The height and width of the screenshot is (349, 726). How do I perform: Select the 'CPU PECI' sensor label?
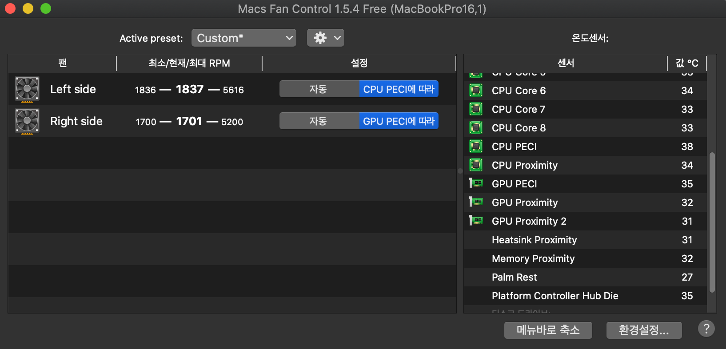(515, 147)
